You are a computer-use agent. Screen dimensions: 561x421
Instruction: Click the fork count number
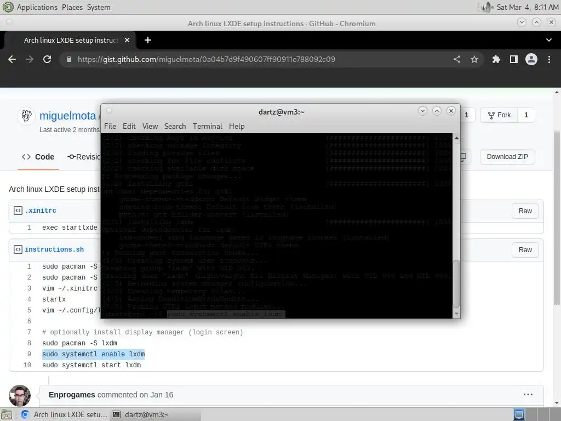[526, 115]
